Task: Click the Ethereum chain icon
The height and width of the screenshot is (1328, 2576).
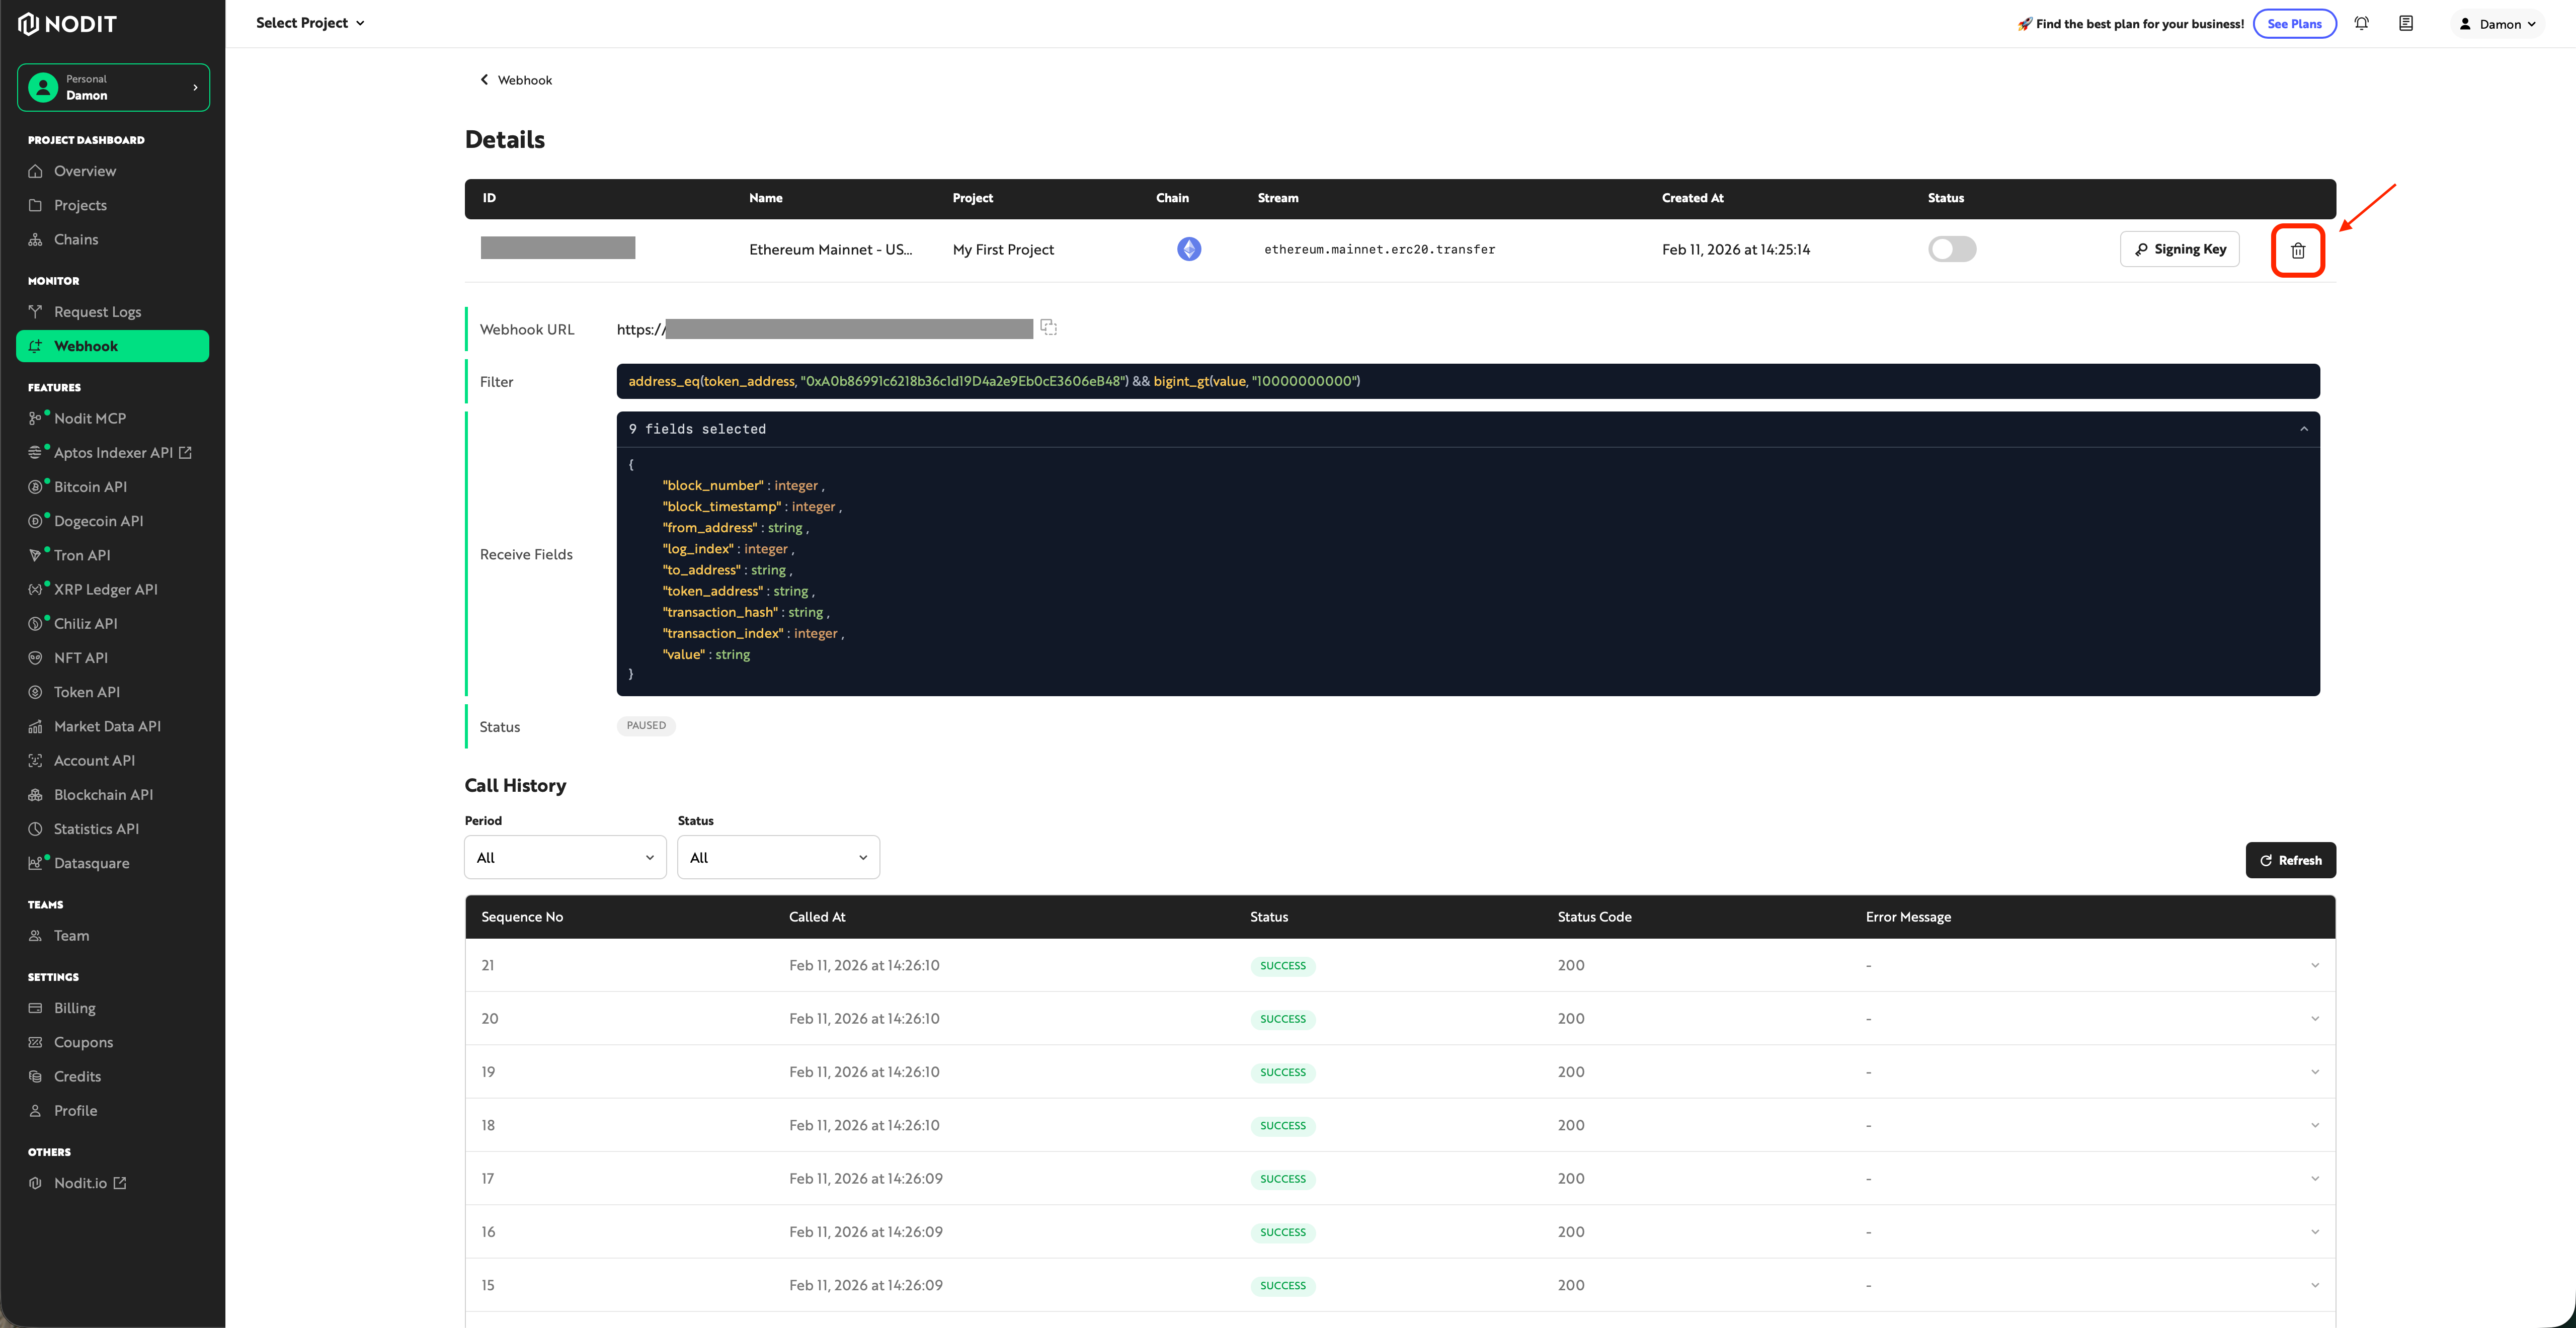Action: coord(1188,249)
